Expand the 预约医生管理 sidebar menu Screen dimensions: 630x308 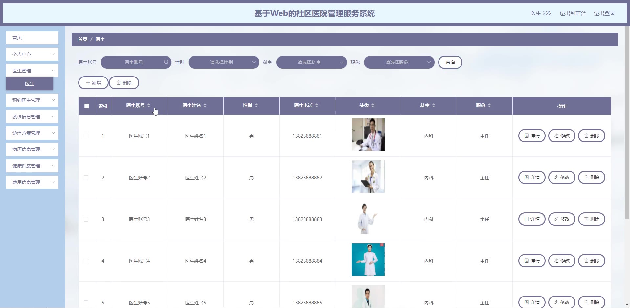click(32, 100)
